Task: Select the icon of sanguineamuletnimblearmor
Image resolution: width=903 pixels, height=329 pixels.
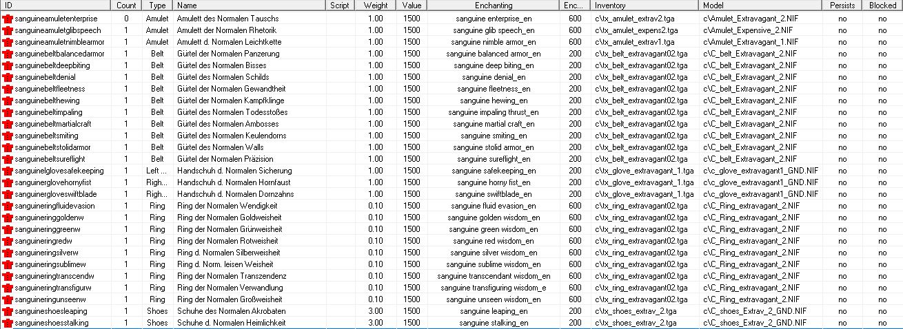Action: pyautogui.click(x=8, y=42)
